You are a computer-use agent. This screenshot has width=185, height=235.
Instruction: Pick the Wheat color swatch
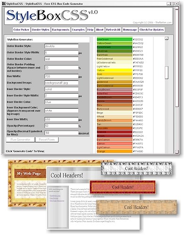pyautogui.click(x=114, y=117)
